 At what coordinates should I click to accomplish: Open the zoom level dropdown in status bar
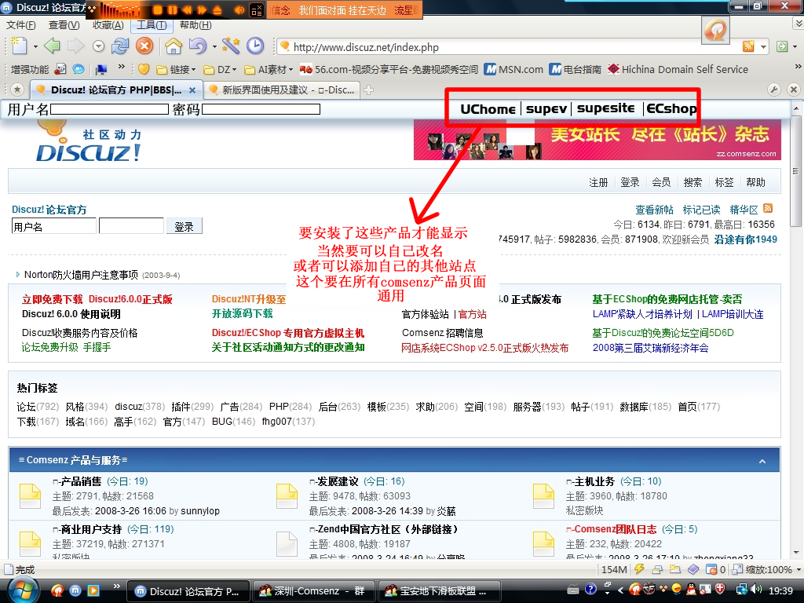(798, 569)
